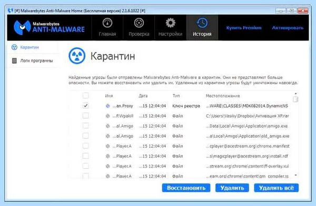Viewport: 316px width, 206px height.
Task: Click the threat icon in chrome.manifest row
Action: [108, 146]
